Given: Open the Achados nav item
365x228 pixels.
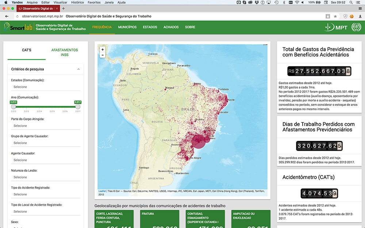Looking at the screenshot, I should [x=171, y=27].
